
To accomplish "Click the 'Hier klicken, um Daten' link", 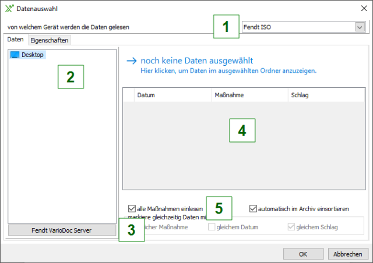I will [x=228, y=70].
